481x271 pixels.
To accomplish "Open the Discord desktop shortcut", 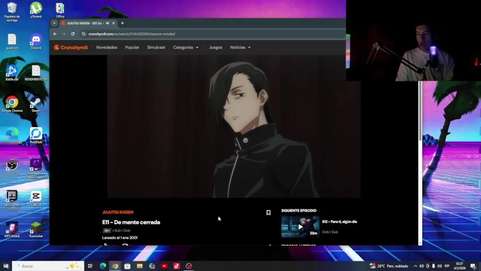I will coord(36,42).
